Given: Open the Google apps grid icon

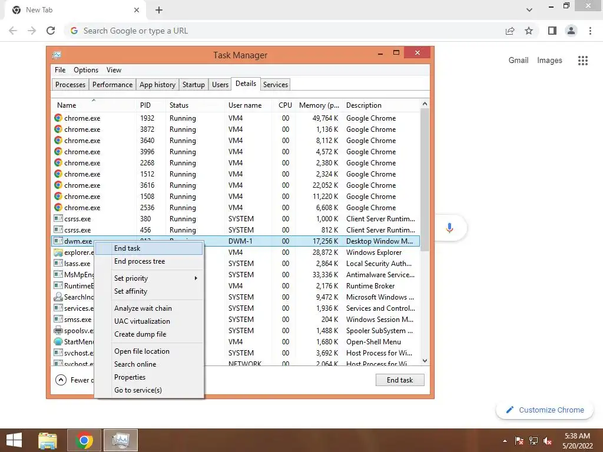Looking at the screenshot, I should click(x=582, y=61).
